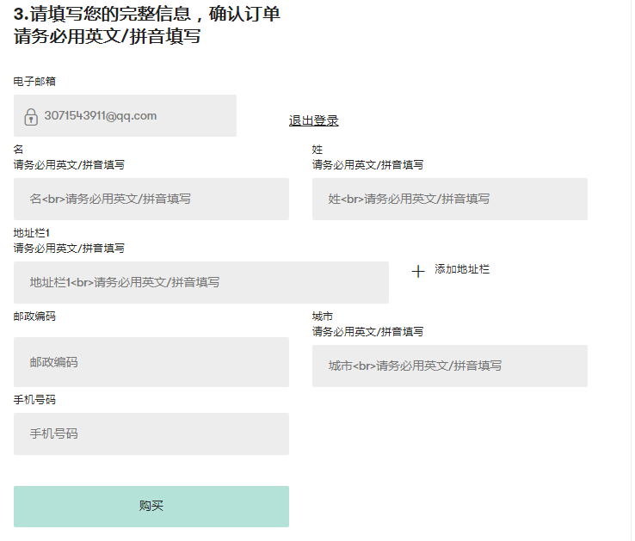Click the 添加地址栏 text label

pyautogui.click(x=462, y=269)
